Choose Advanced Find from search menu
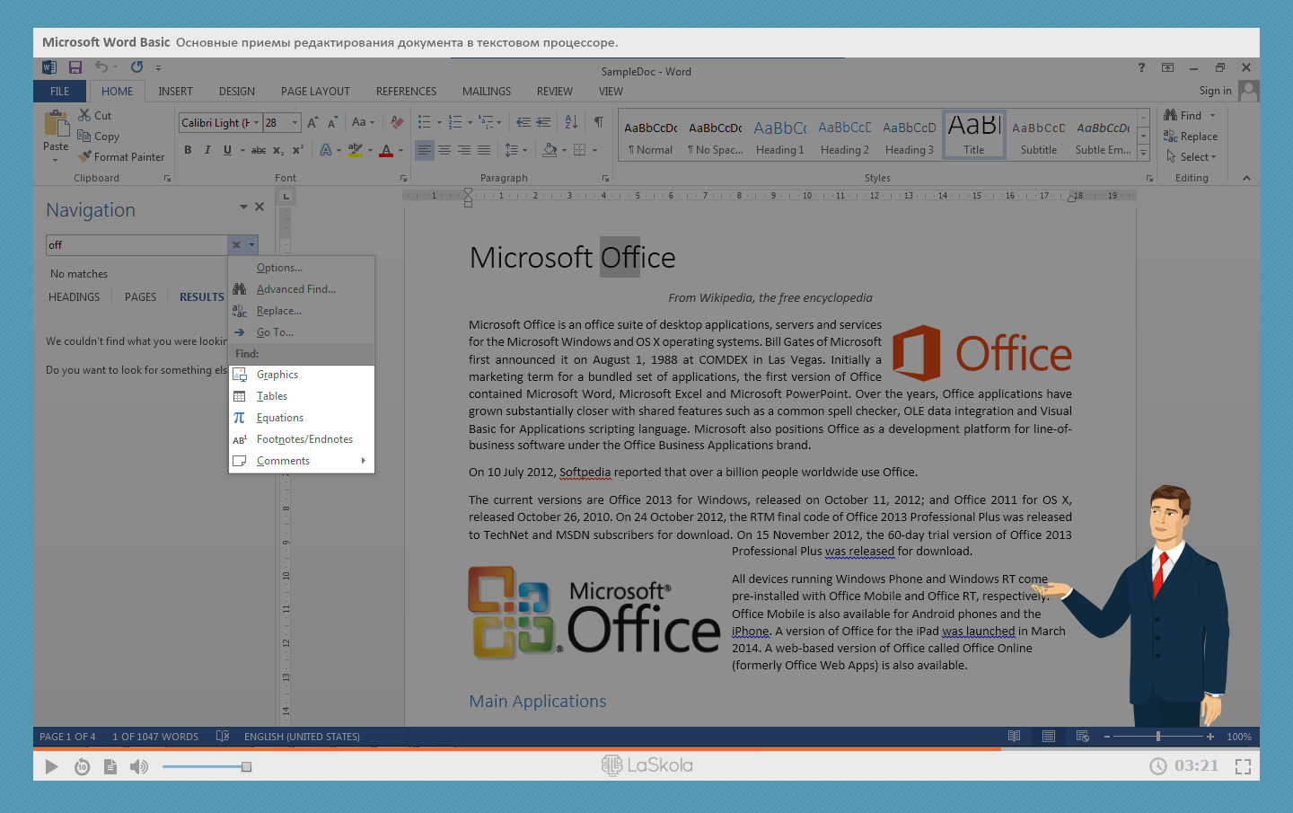The image size is (1293, 813). (295, 289)
